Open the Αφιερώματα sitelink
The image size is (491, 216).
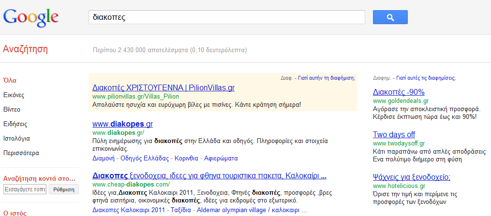pos(221,158)
